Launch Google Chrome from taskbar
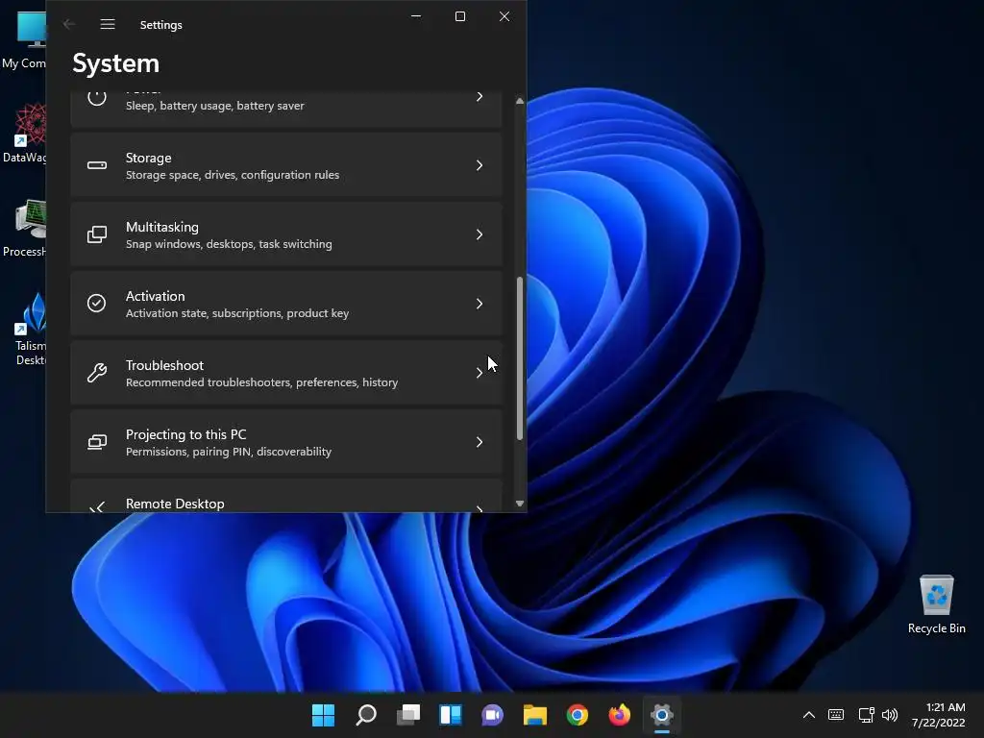Viewport: 984px width, 738px height. [578, 715]
